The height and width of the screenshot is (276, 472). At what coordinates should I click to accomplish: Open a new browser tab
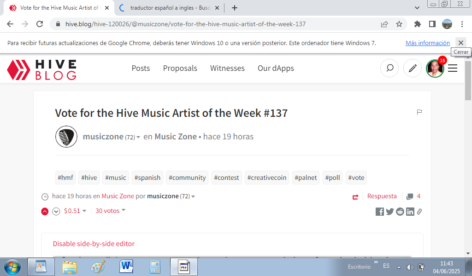(235, 8)
